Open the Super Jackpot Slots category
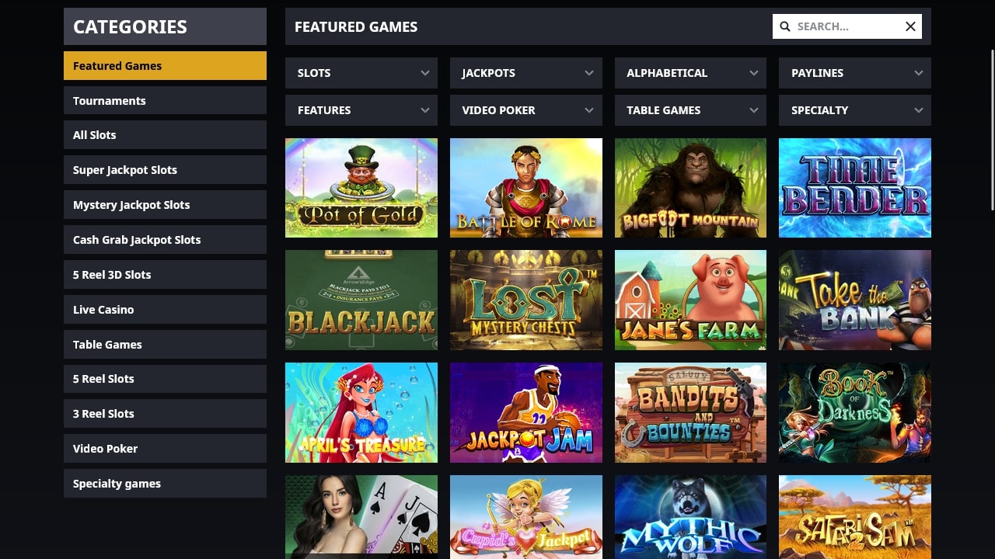This screenshot has width=995, height=559. (165, 169)
